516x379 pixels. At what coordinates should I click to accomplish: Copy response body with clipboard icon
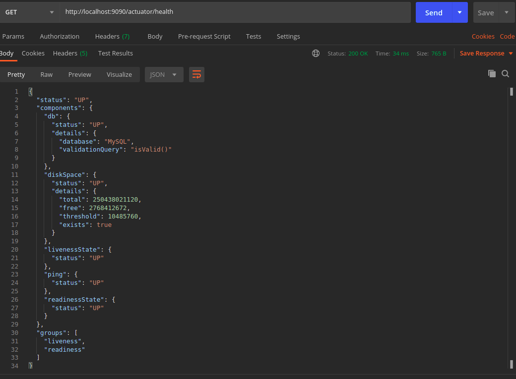(x=492, y=74)
